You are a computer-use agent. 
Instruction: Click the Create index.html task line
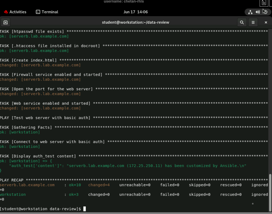pos(28,60)
